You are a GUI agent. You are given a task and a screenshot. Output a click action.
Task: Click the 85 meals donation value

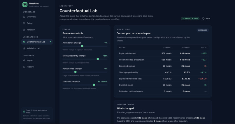[x=103, y=82]
